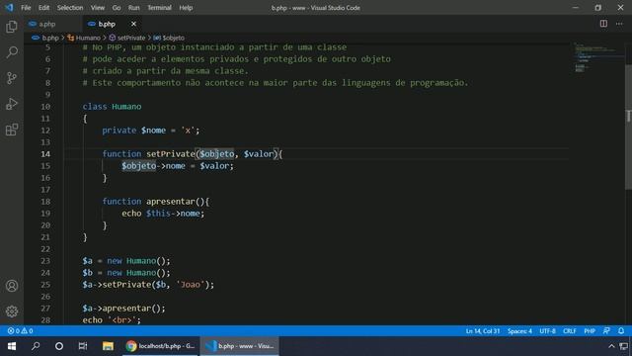The width and height of the screenshot is (632, 356).
Task: Open Go to Line via Ln 14, Col 31
Action: 483,331
